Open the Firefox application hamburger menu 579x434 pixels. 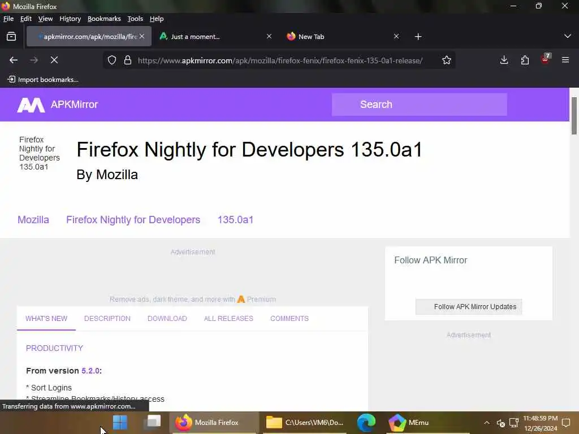[x=565, y=60]
